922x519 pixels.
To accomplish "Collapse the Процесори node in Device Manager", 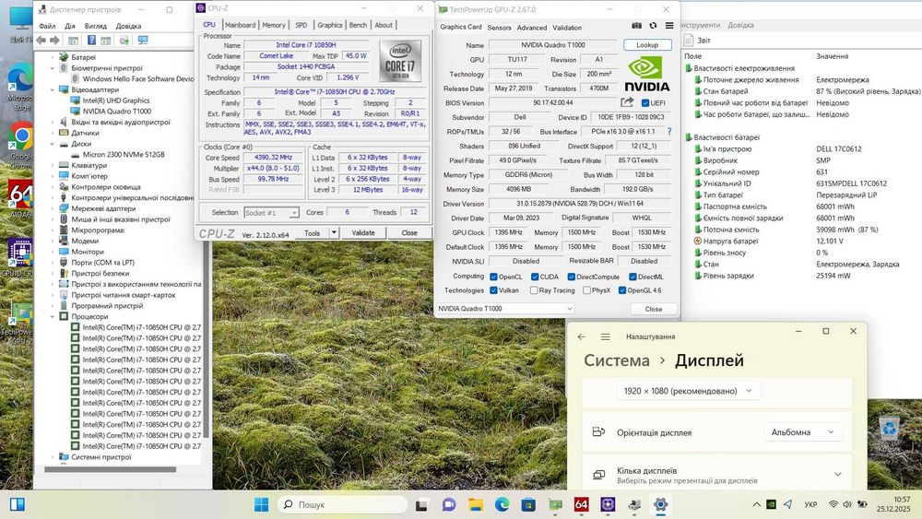I will [x=52, y=316].
